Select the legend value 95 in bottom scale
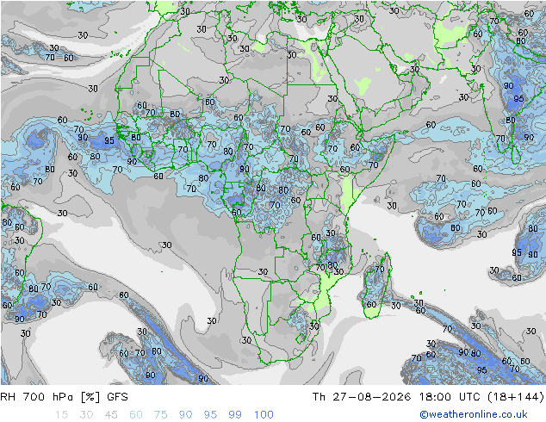Image resolution: width=546 pixels, height=422 pixels. (x=210, y=414)
